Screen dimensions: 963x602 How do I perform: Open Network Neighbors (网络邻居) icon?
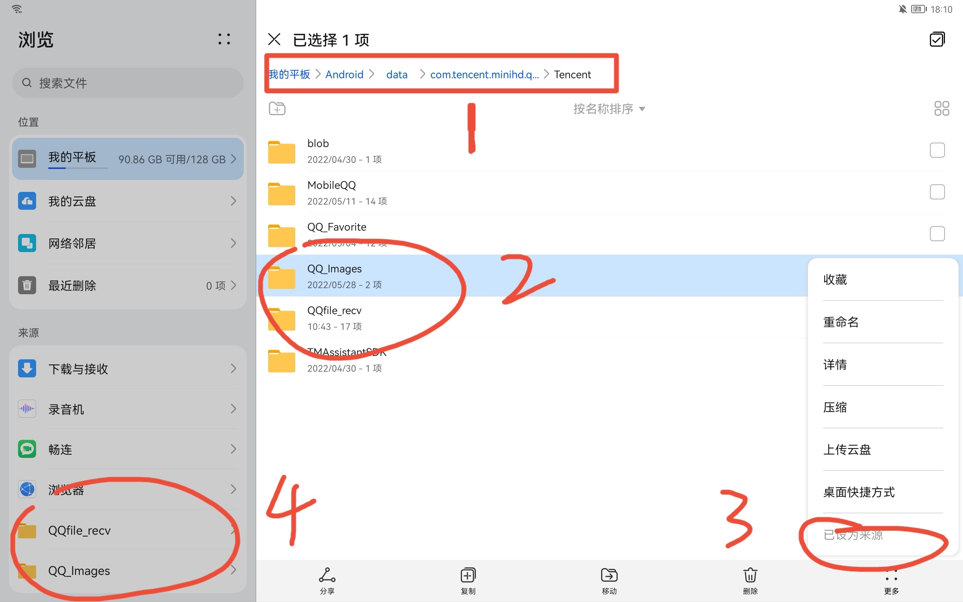pos(27,243)
